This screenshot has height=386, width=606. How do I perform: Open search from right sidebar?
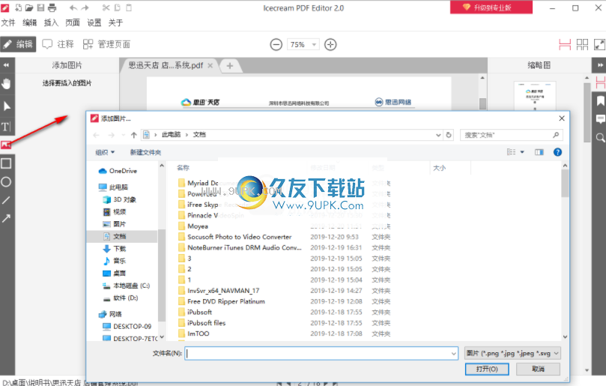[x=600, y=137]
